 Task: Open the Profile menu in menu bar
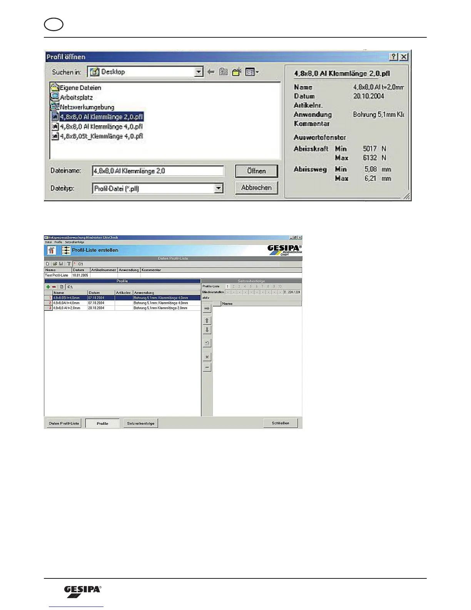(58, 242)
